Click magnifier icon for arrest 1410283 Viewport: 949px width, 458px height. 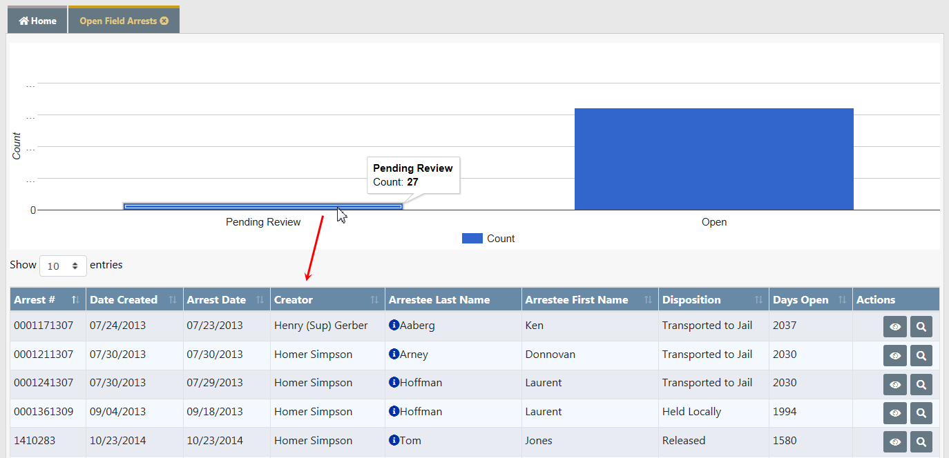(921, 441)
